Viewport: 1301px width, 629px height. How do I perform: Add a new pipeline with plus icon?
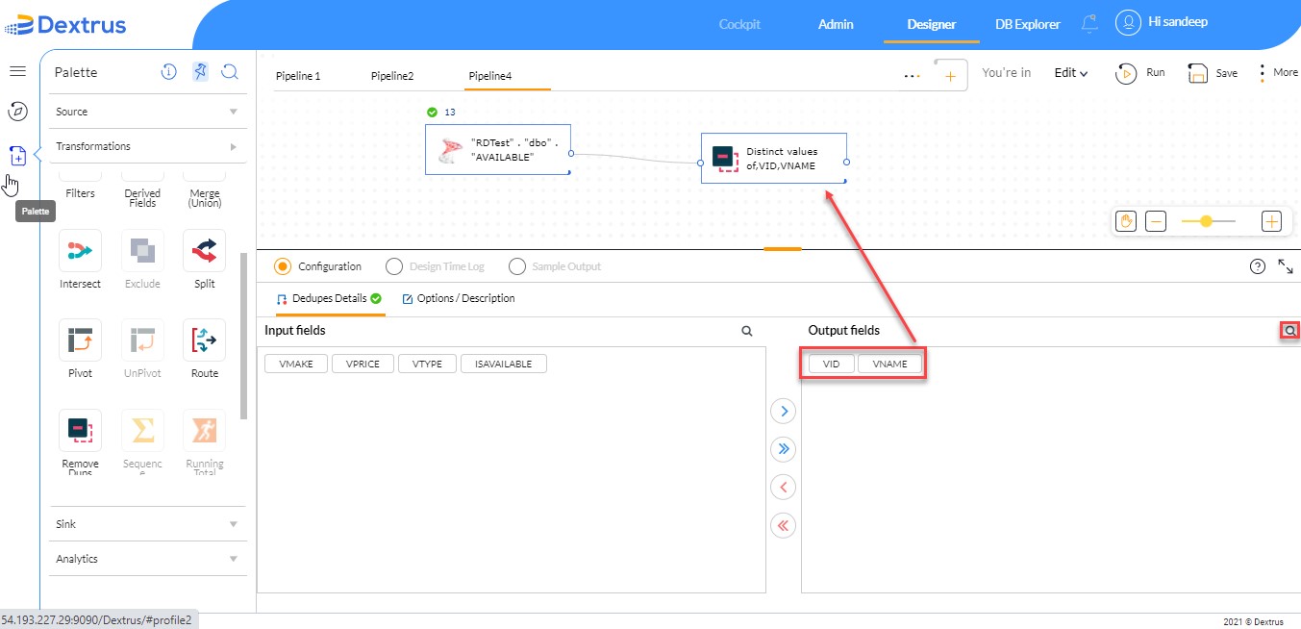[x=950, y=76]
